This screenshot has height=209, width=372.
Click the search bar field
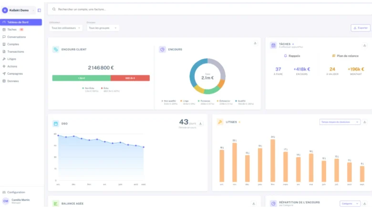(x=209, y=9)
